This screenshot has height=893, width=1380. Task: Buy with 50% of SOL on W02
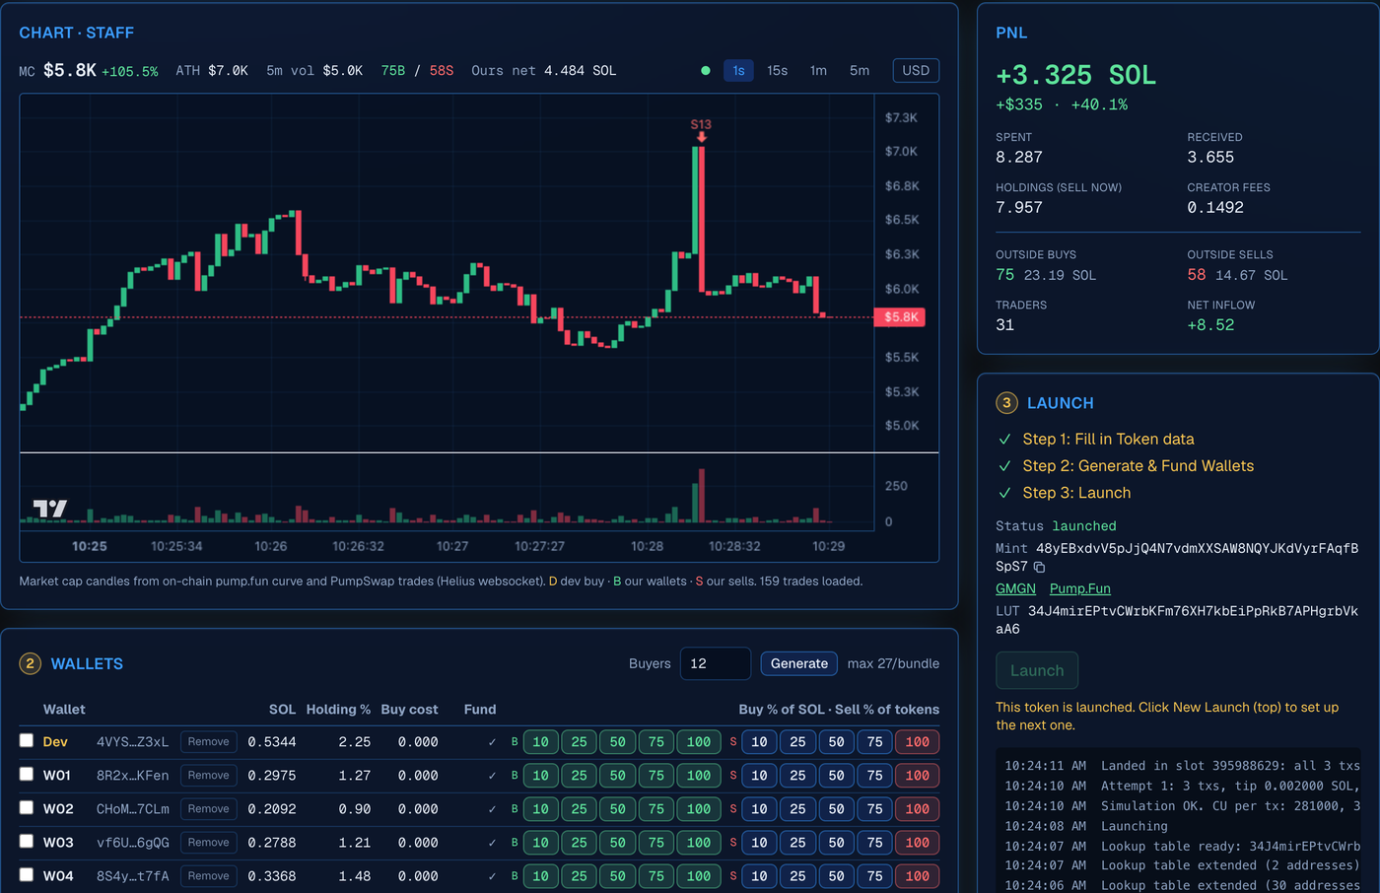(618, 809)
